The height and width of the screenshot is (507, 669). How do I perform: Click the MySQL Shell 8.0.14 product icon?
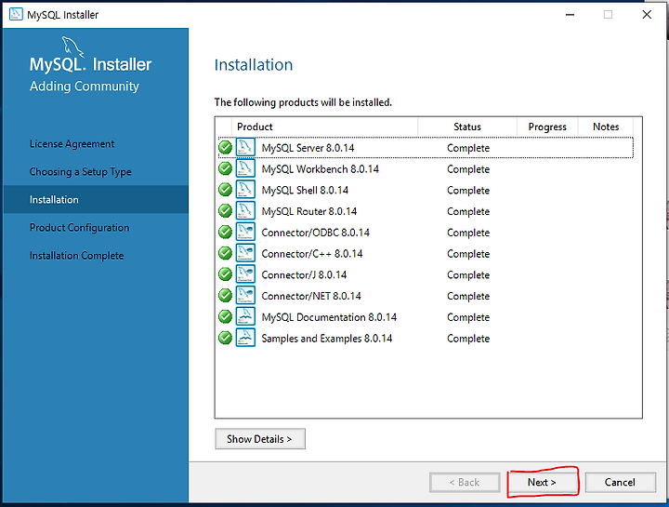click(245, 190)
